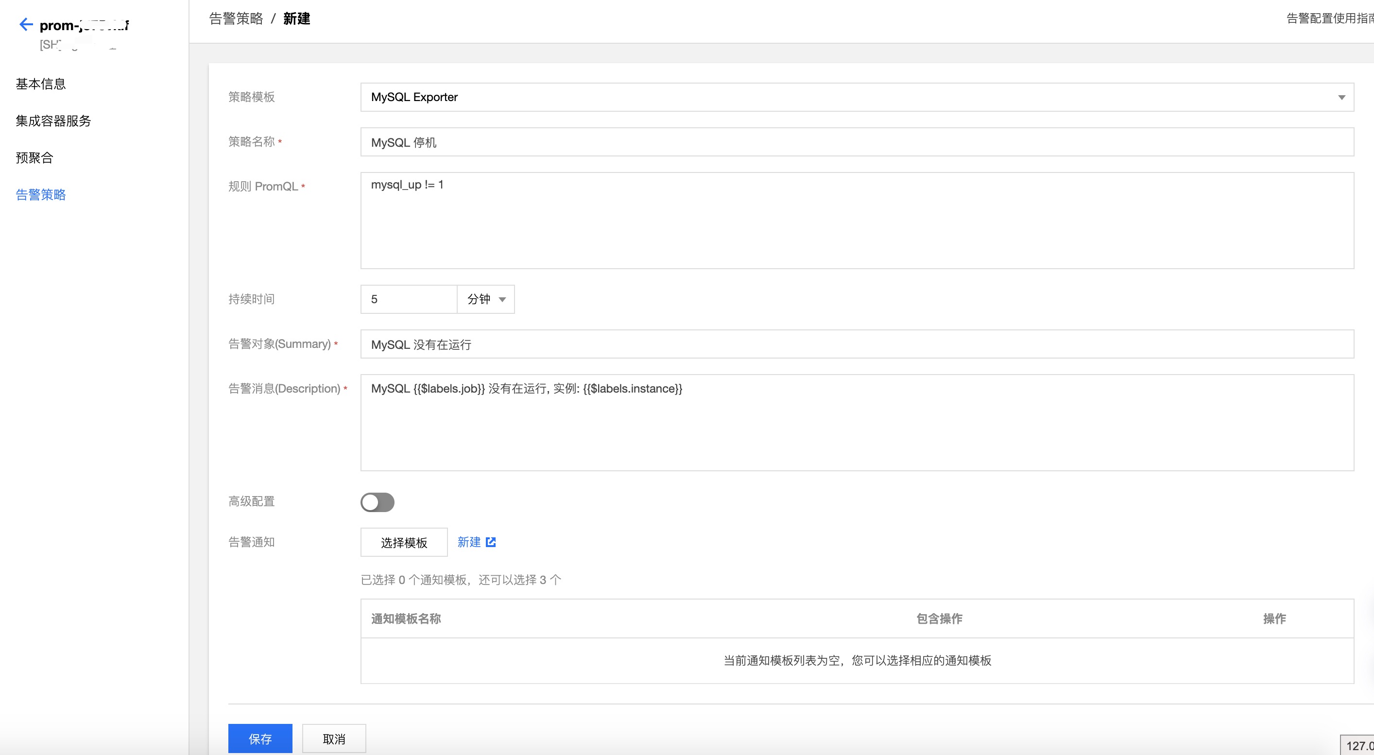
Task: Edit the 告警对象(Summary) field
Action: pos(747,344)
